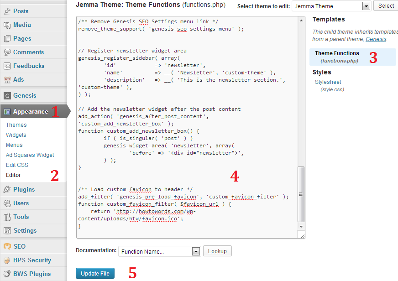Open the Media menu
This screenshot has width=398, height=281.
click(22, 25)
